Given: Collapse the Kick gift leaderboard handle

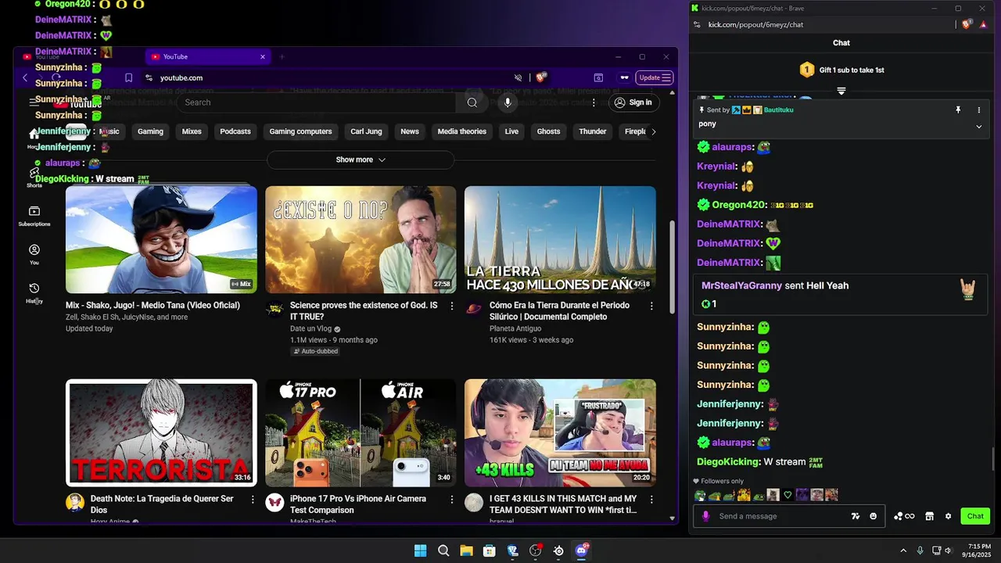Looking at the screenshot, I should [841, 91].
